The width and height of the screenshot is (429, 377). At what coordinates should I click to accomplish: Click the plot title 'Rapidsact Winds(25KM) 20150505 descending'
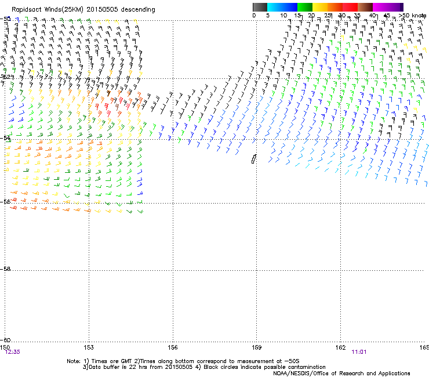point(83,10)
